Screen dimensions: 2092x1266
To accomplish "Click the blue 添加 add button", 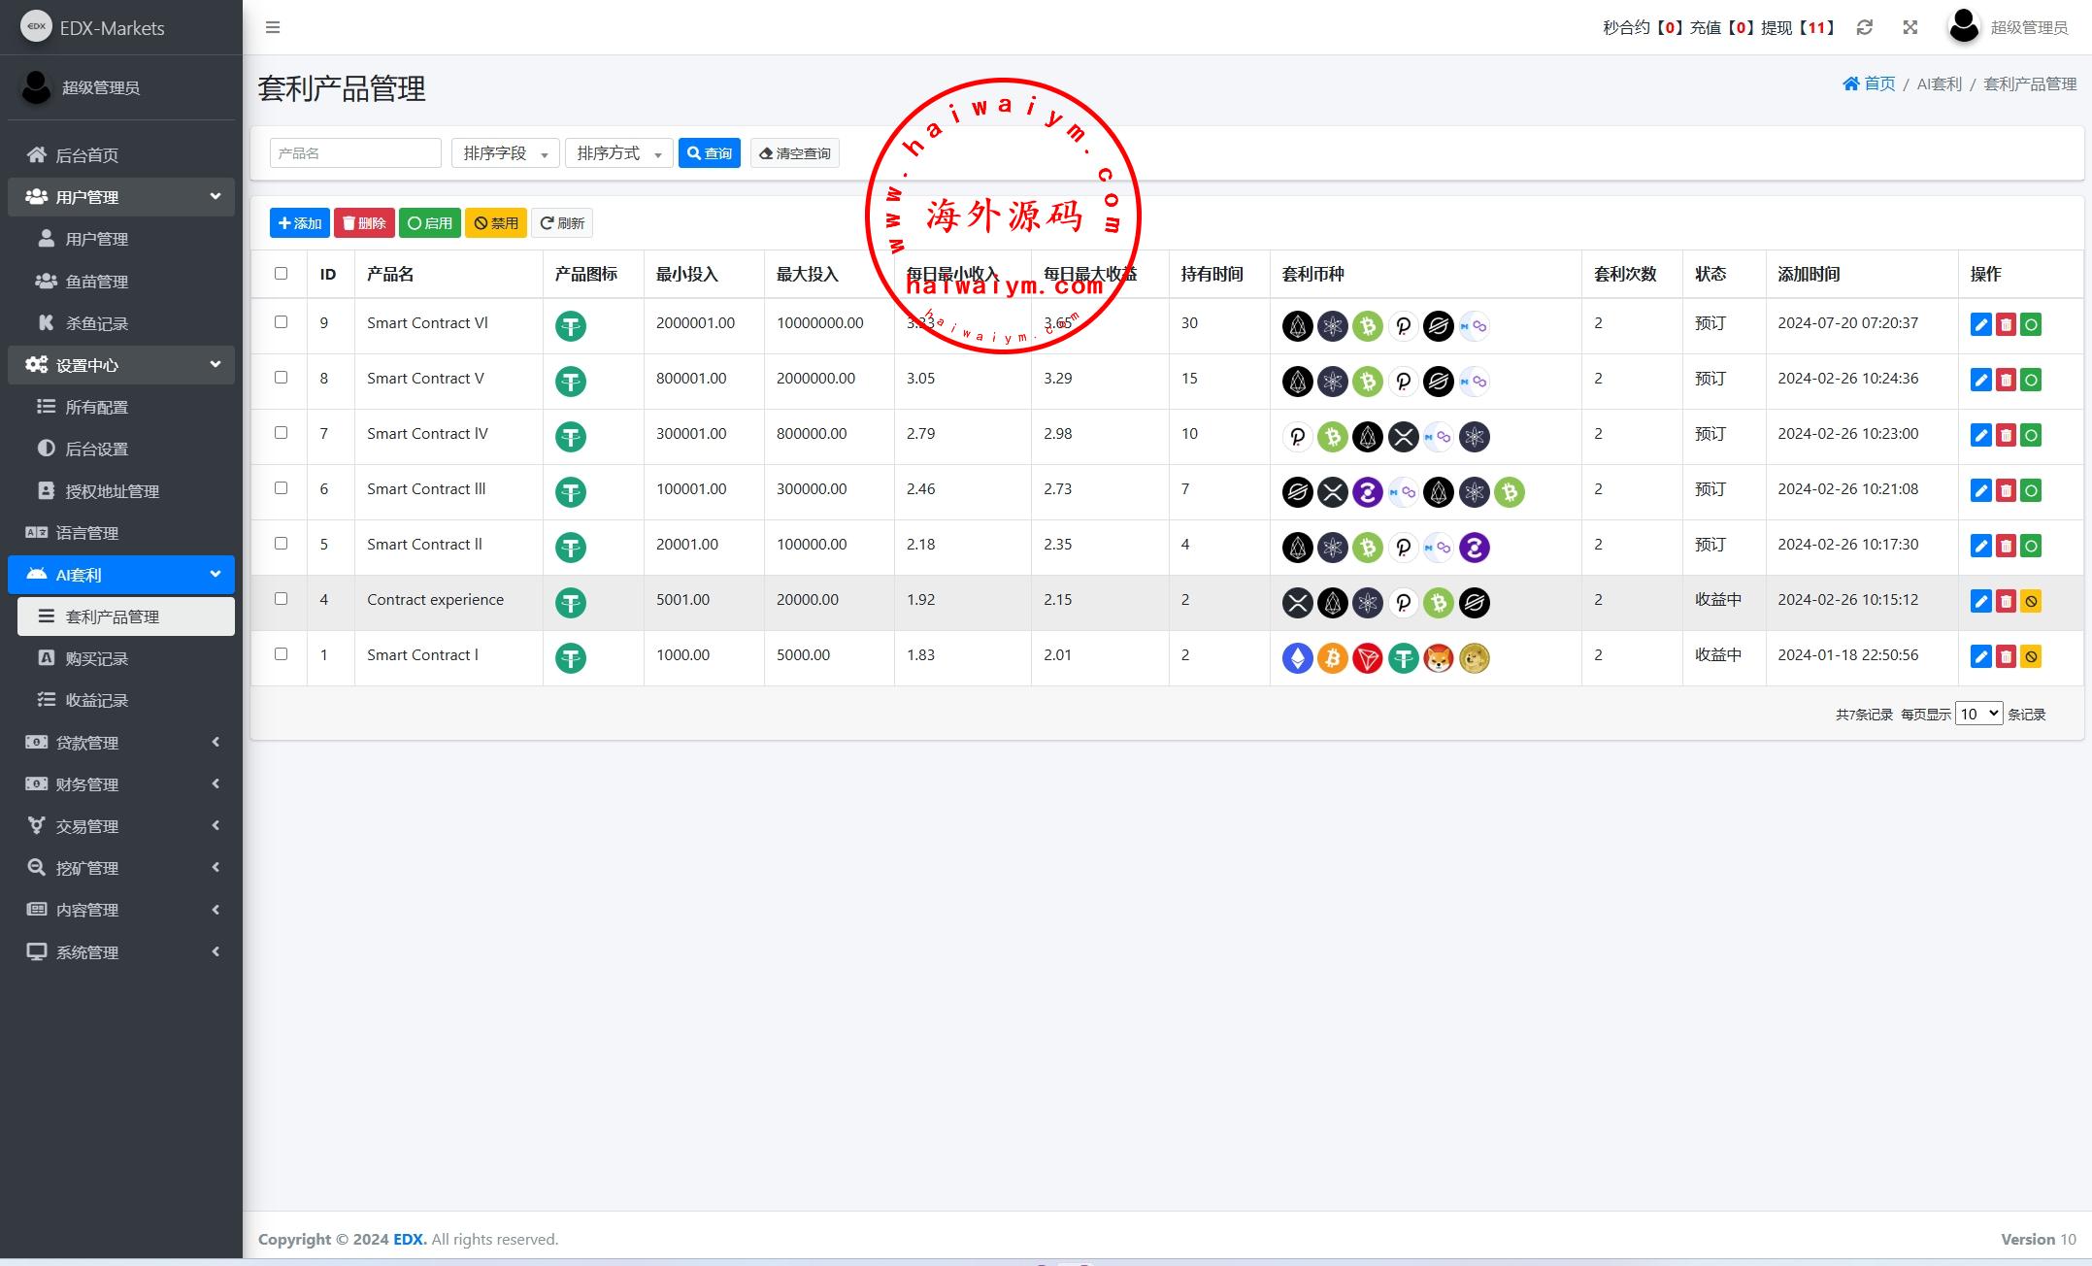I will (299, 223).
